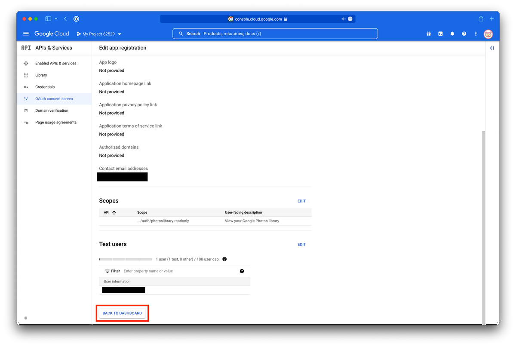Go back with Safari's back arrow
Image resolution: width=516 pixels, height=347 pixels.
pos(65,19)
